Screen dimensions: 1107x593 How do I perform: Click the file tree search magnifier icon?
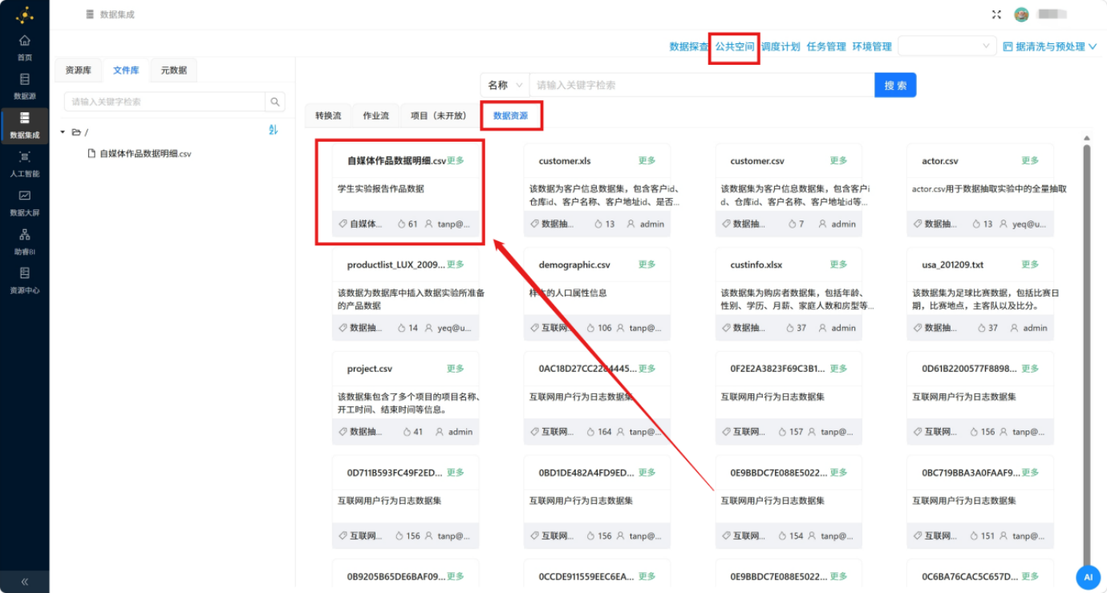pyautogui.click(x=275, y=102)
